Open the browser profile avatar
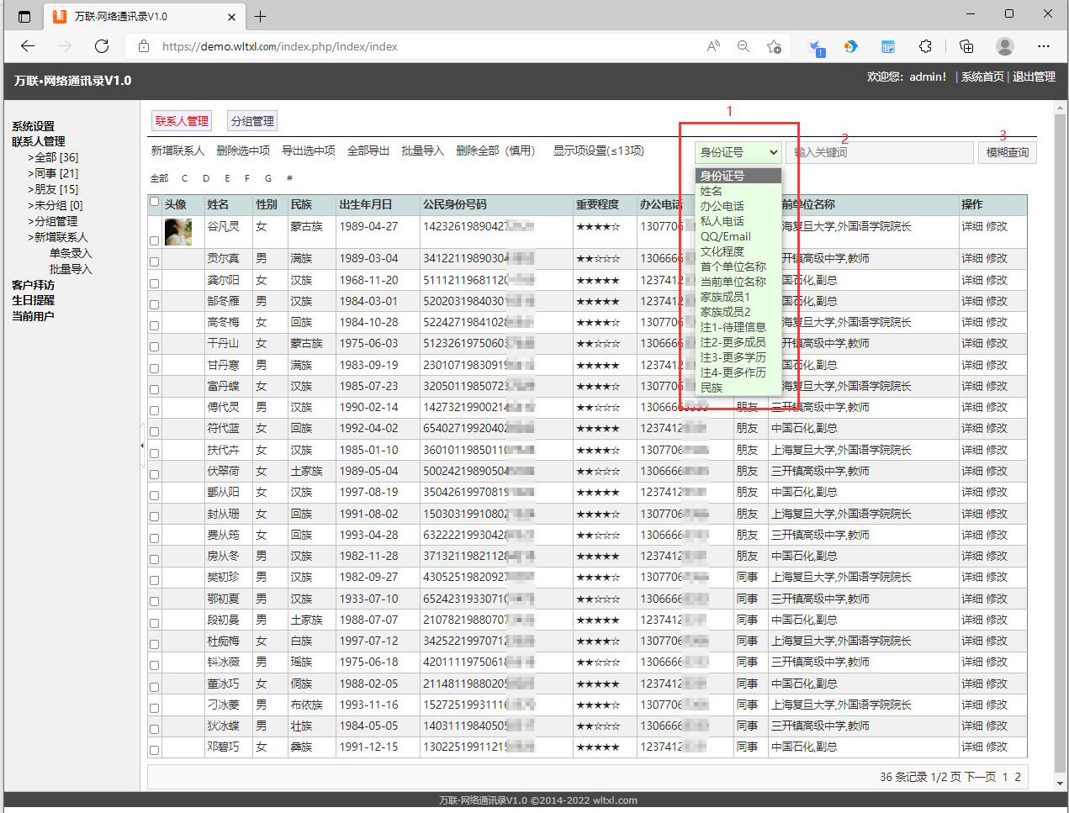 point(1005,46)
